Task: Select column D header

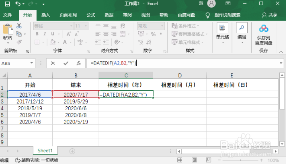Action: click(180, 75)
